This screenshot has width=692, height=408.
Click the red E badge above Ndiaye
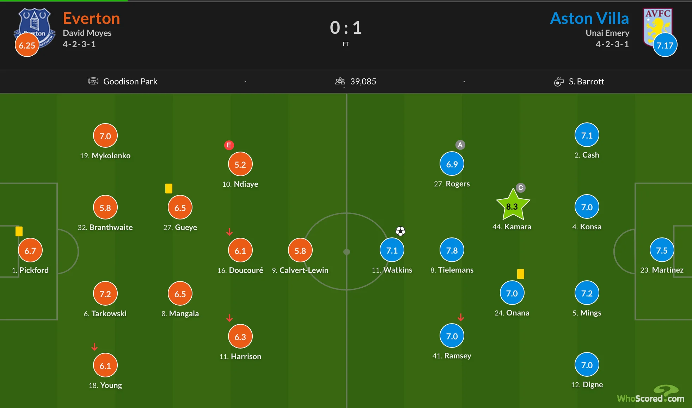pyautogui.click(x=229, y=145)
